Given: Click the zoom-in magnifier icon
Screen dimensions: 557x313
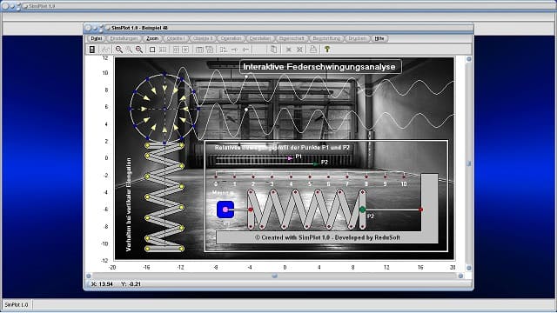Looking at the screenshot, I should pyautogui.click(x=139, y=50).
